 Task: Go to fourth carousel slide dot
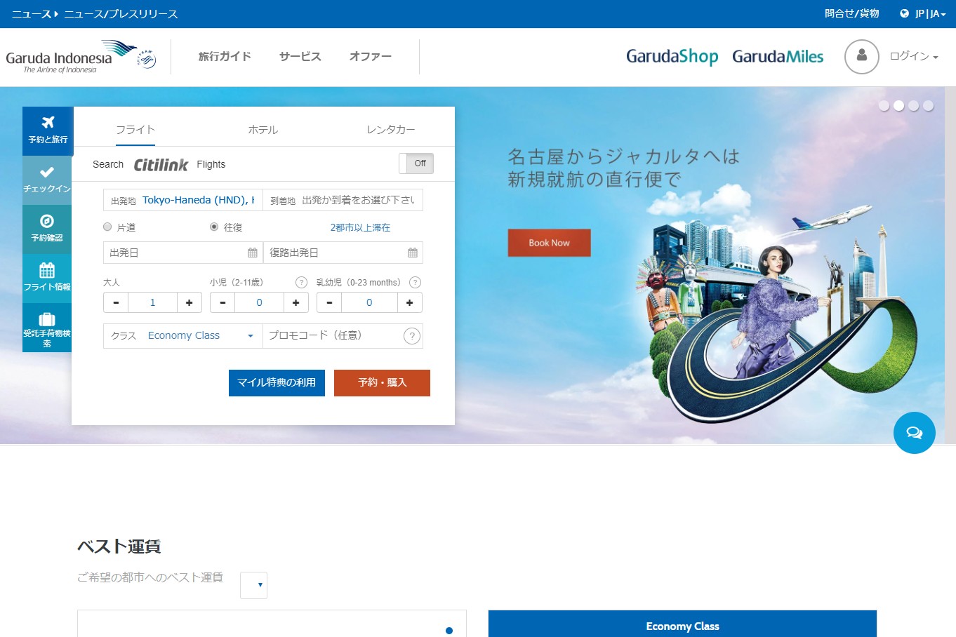(928, 105)
